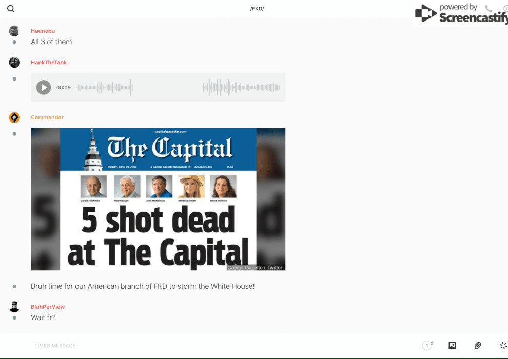Click HankTheTank's profile avatar
This screenshot has width=508, height=359.
click(14, 63)
